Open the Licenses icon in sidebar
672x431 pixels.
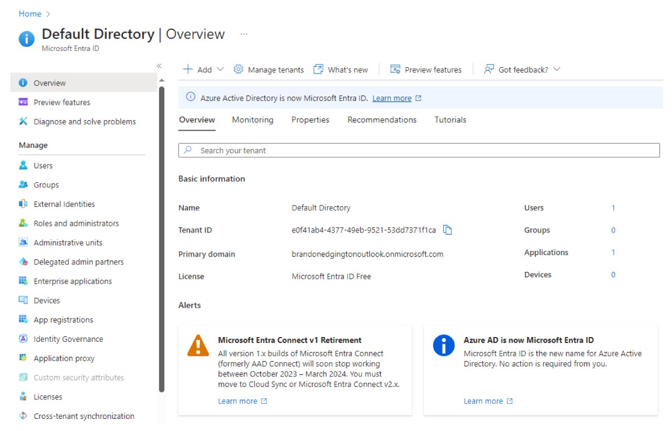(x=23, y=396)
